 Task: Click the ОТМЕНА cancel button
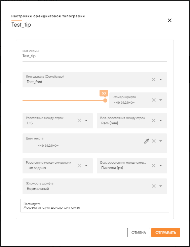tap(139, 233)
